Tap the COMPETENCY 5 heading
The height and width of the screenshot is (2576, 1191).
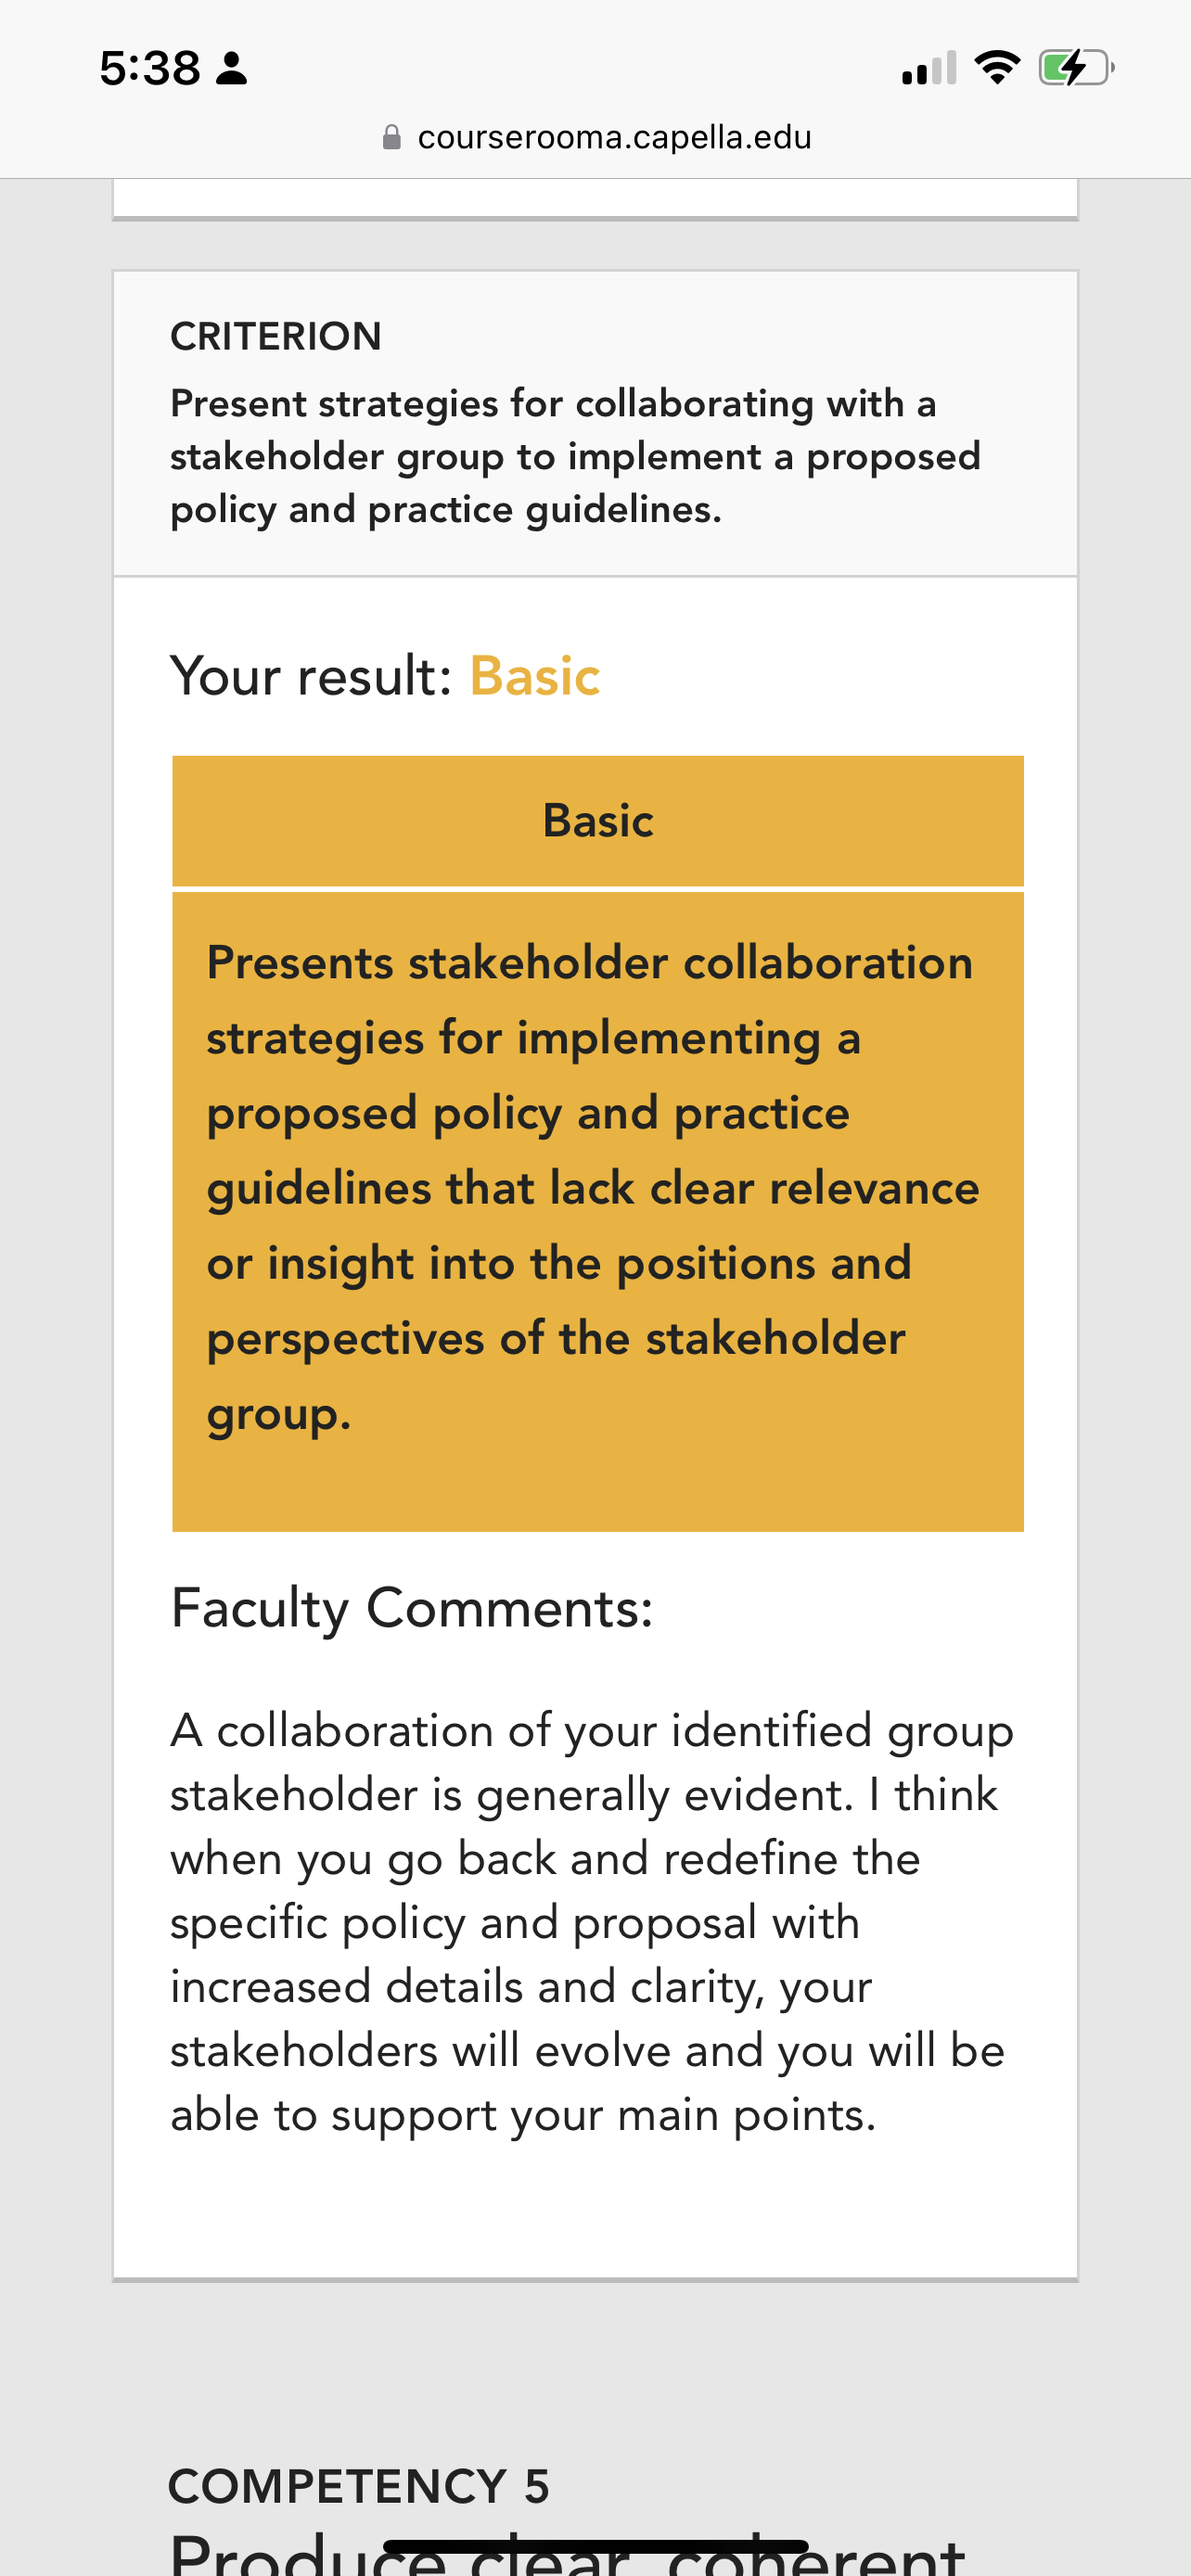coord(359,2486)
